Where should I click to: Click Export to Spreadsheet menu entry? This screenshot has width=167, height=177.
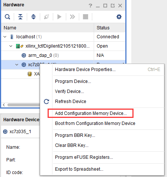79,169
